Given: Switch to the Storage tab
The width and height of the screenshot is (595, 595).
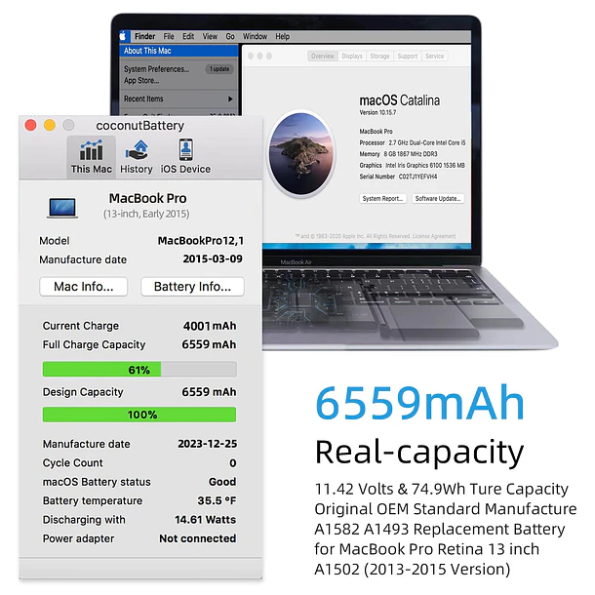Looking at the screenshot, I should click(x=379, y=57).
